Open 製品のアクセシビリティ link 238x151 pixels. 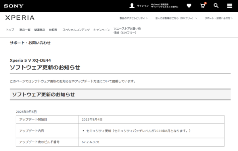[x=133, y=18]
